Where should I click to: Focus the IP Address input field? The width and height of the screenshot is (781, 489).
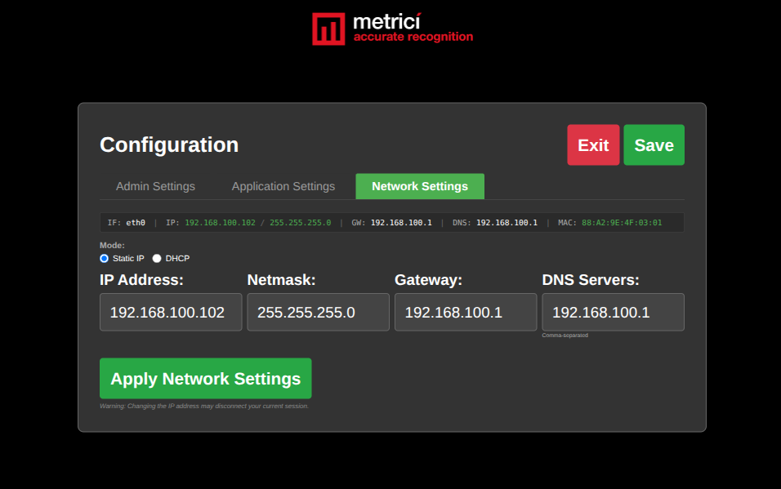pos(171,312)
